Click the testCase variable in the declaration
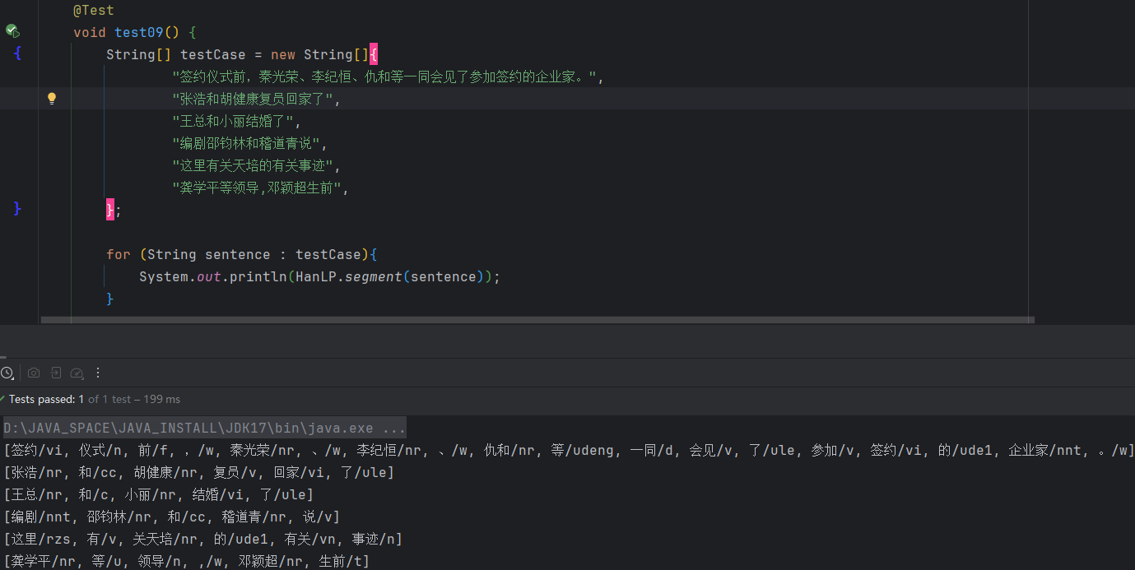Image resolution: width=1135 pixels, height=570 pixels. [213, 54]
